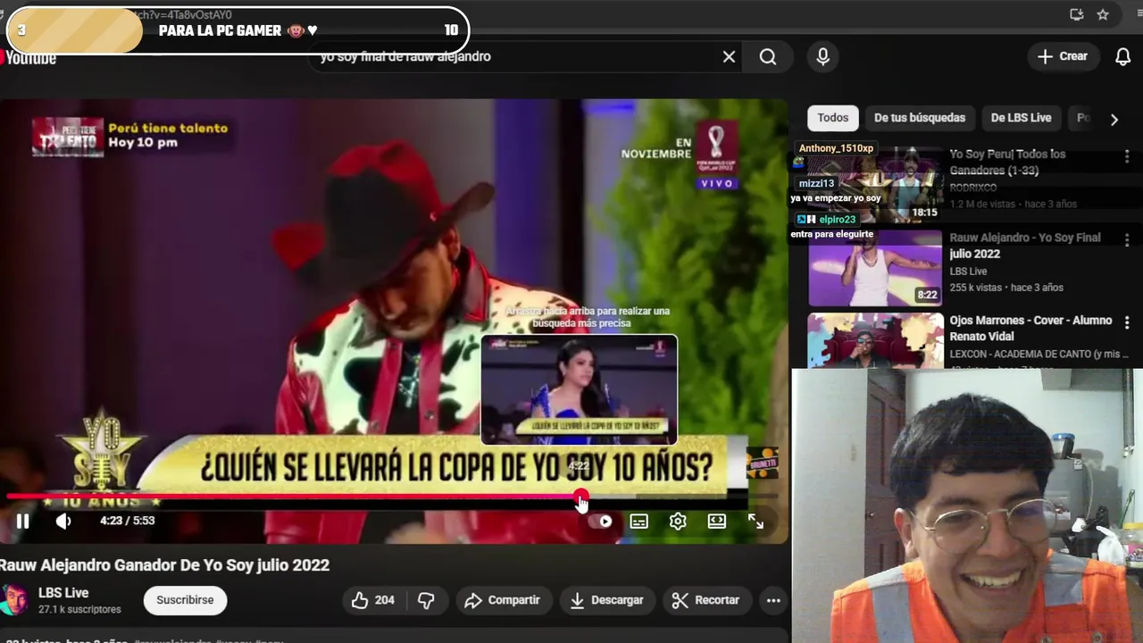Open Rauw Alejandro Yo Soy Final title
Viewport: 1143px width, 643px height.
[x=1024, y=246]
